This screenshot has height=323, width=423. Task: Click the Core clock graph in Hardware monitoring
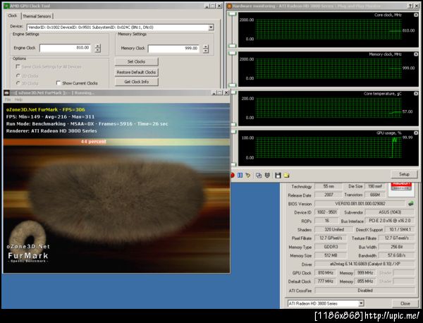329,30
